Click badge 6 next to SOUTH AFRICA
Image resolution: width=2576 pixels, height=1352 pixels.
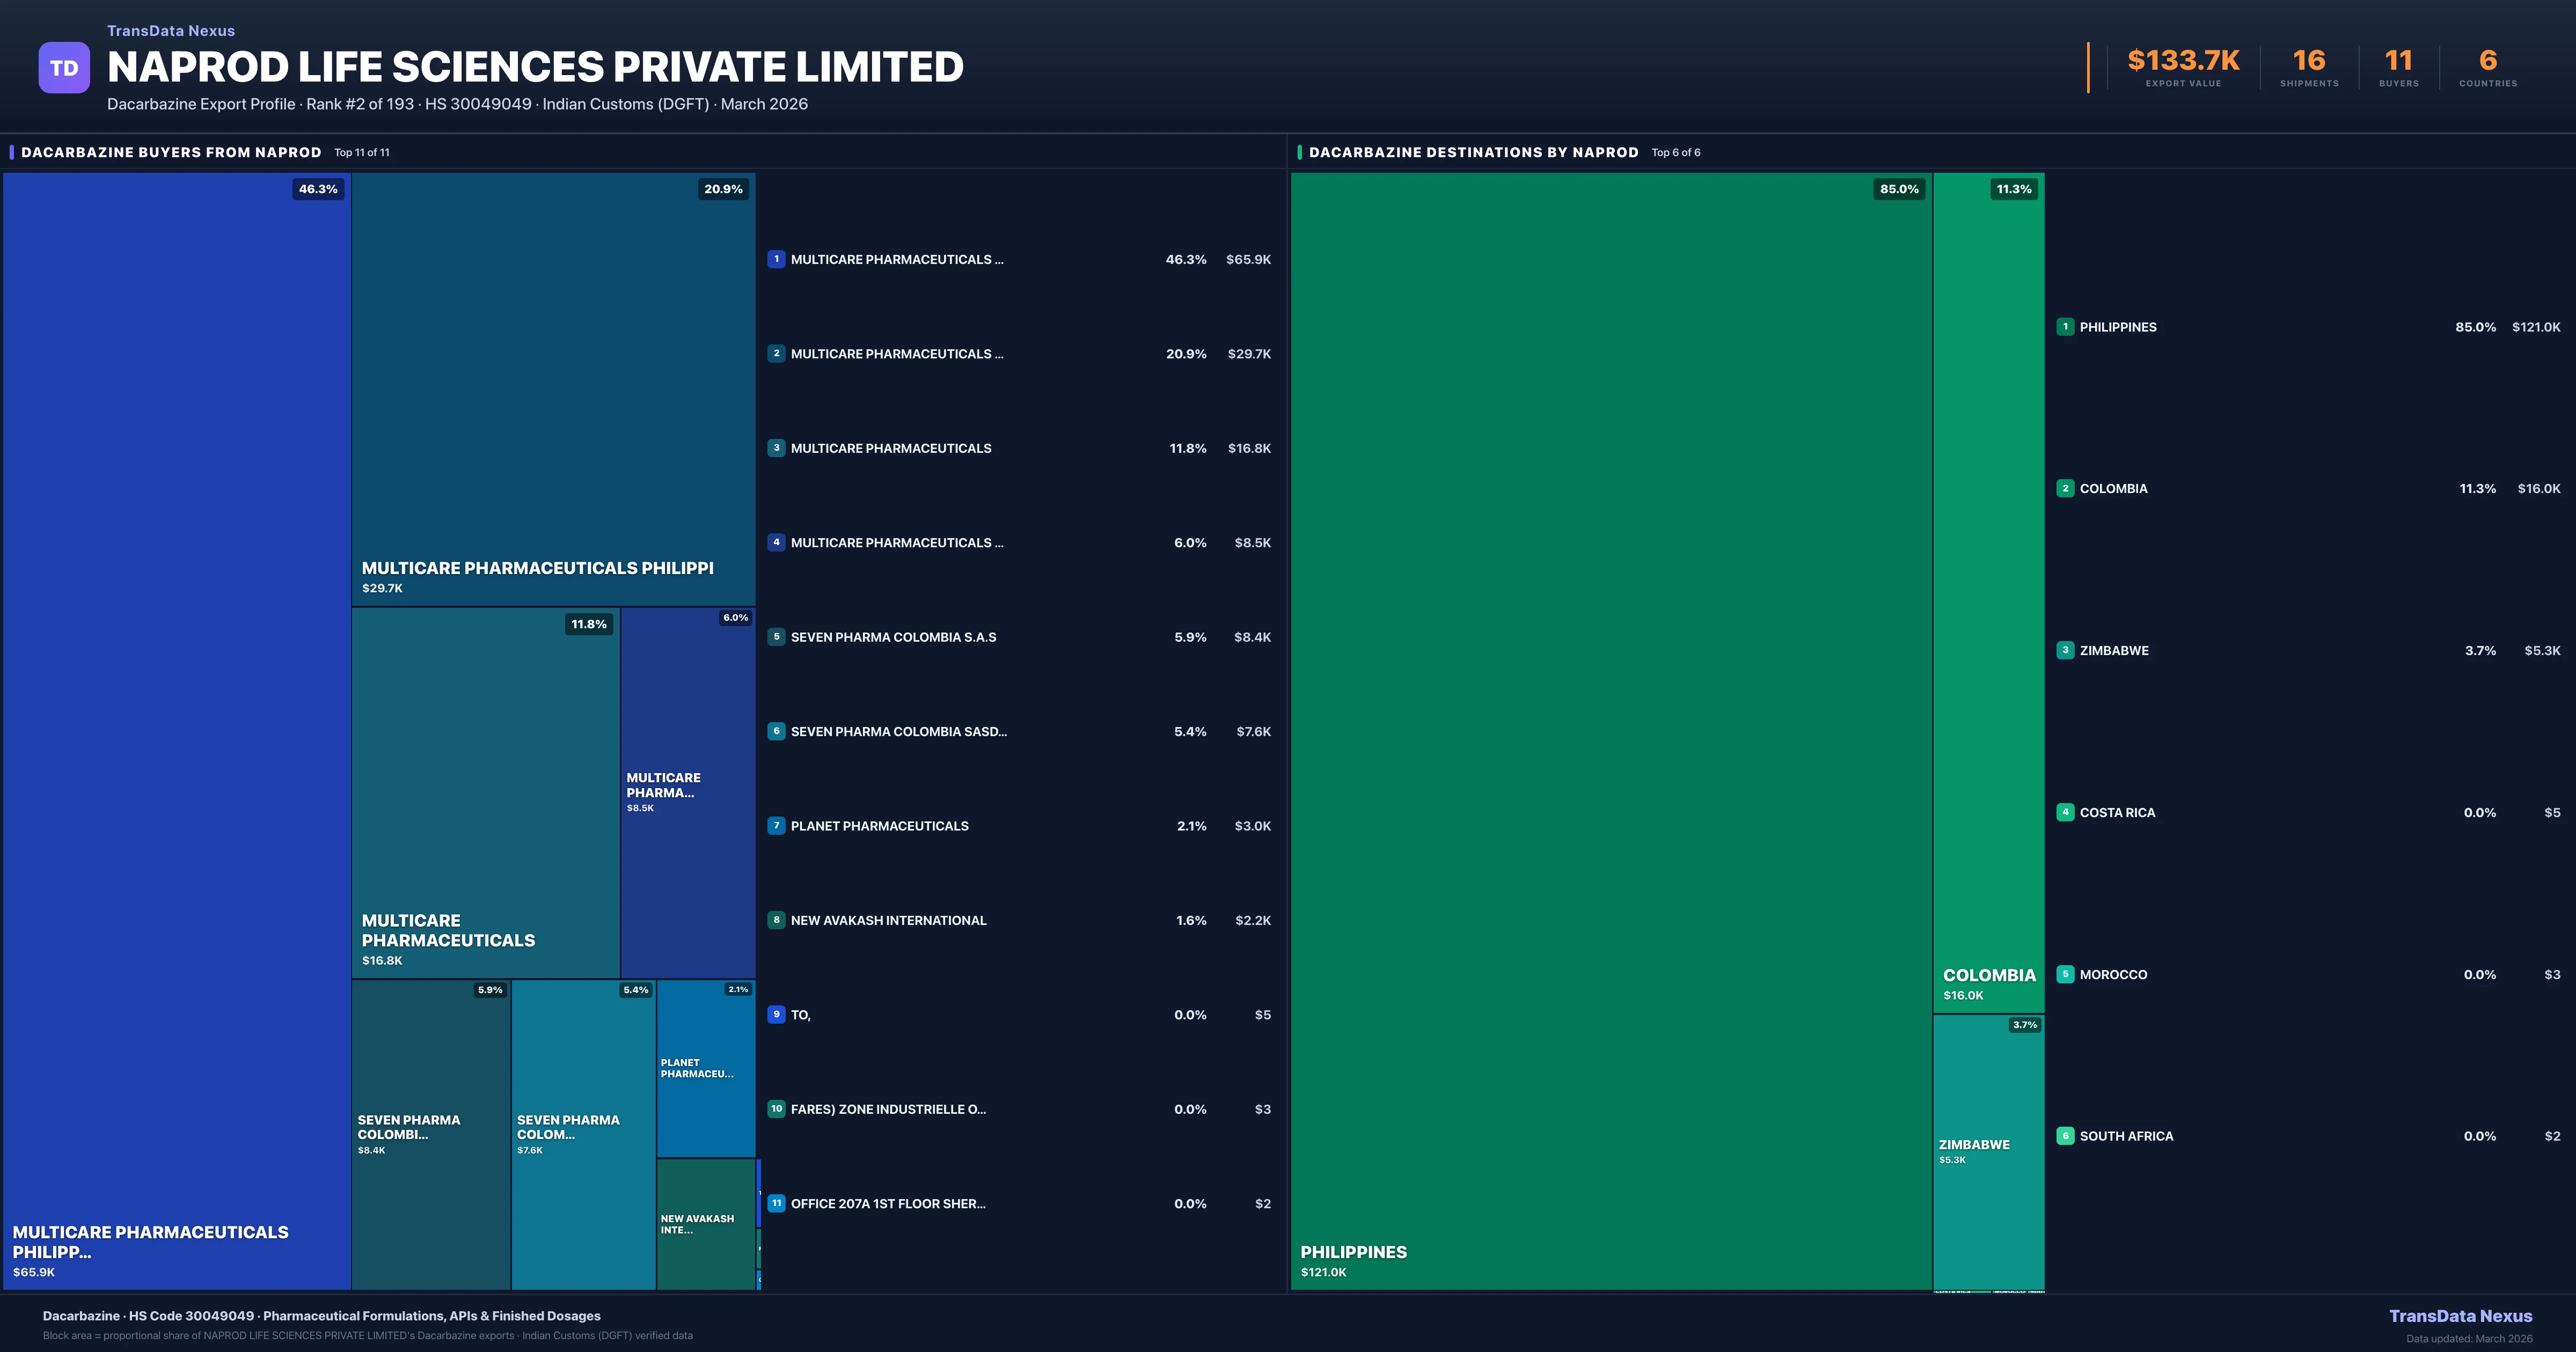(2066, 1136)
